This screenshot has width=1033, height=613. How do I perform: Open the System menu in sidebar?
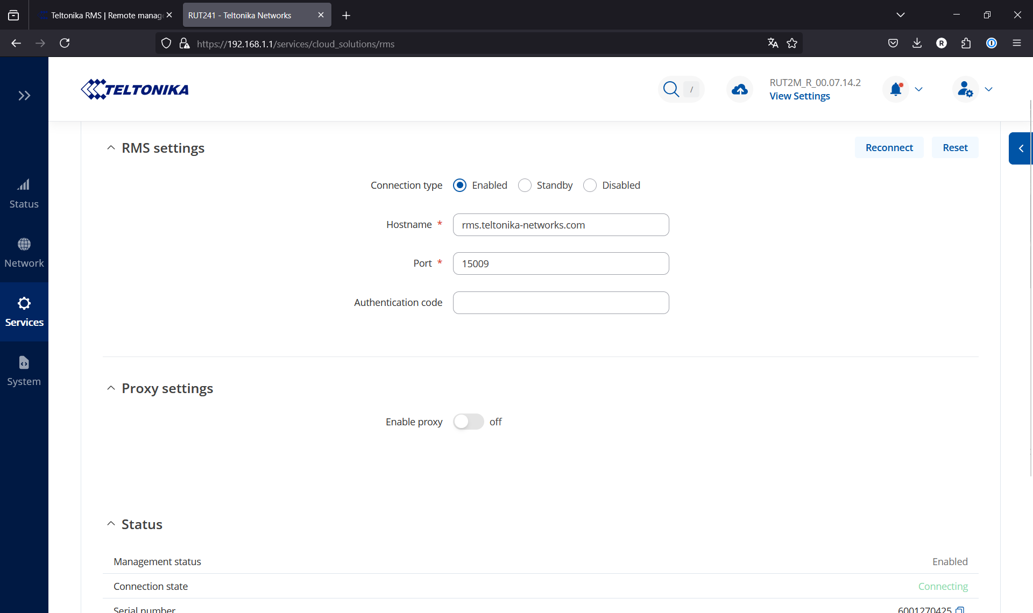coord(24,372)
